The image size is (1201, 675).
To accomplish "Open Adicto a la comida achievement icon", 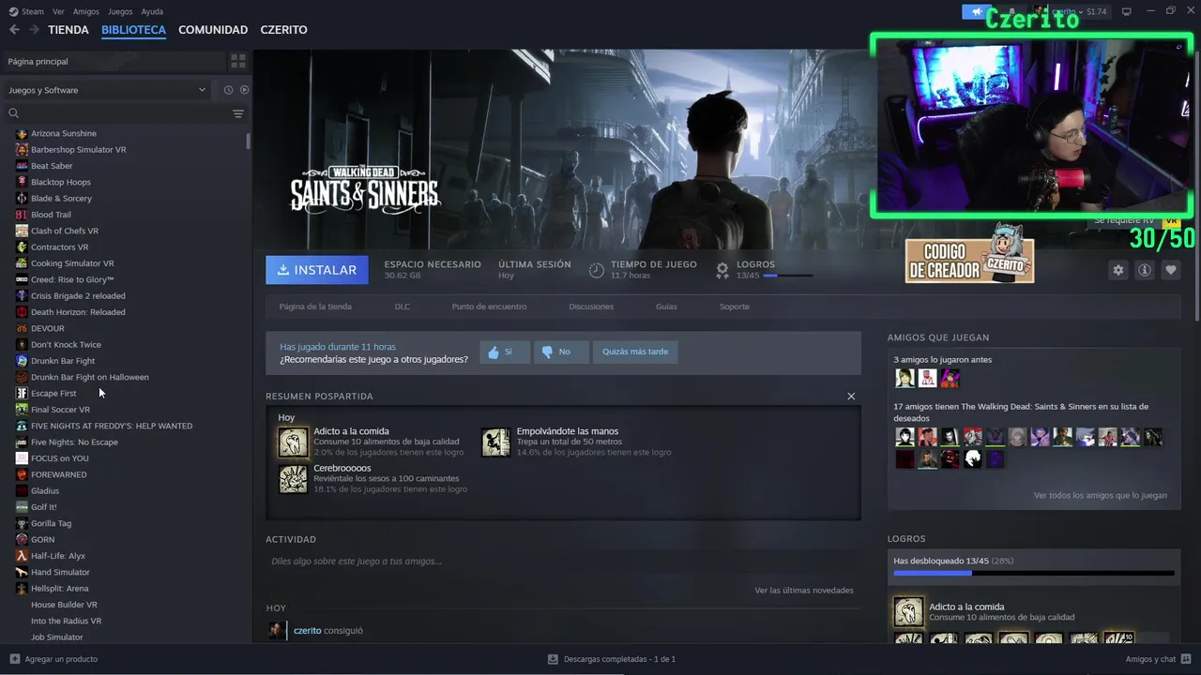I will point(293,442).
